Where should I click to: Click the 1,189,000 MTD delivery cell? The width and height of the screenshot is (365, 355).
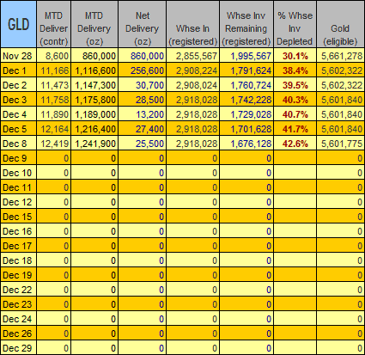click(x=94, y=114)
